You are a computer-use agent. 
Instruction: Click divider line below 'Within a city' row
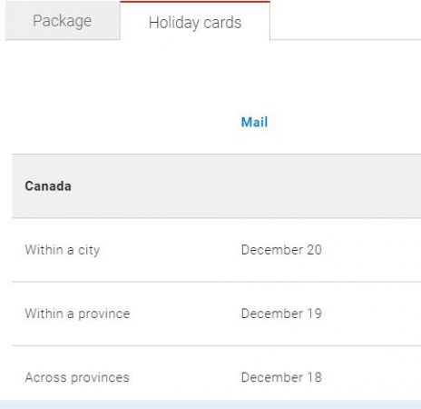click(x=217, y=282)
